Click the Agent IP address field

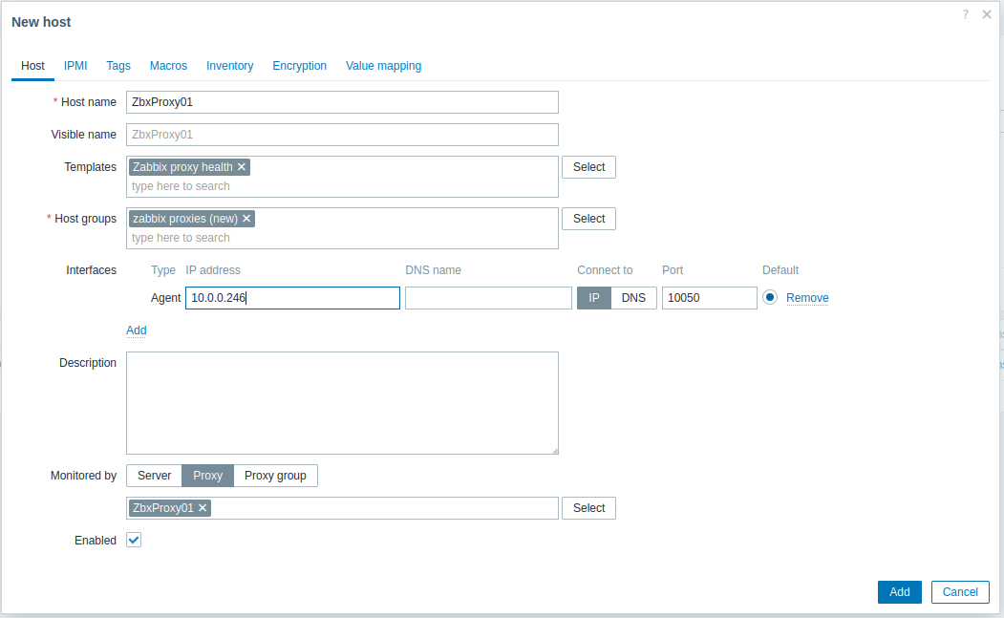click(x=292, y=298)
